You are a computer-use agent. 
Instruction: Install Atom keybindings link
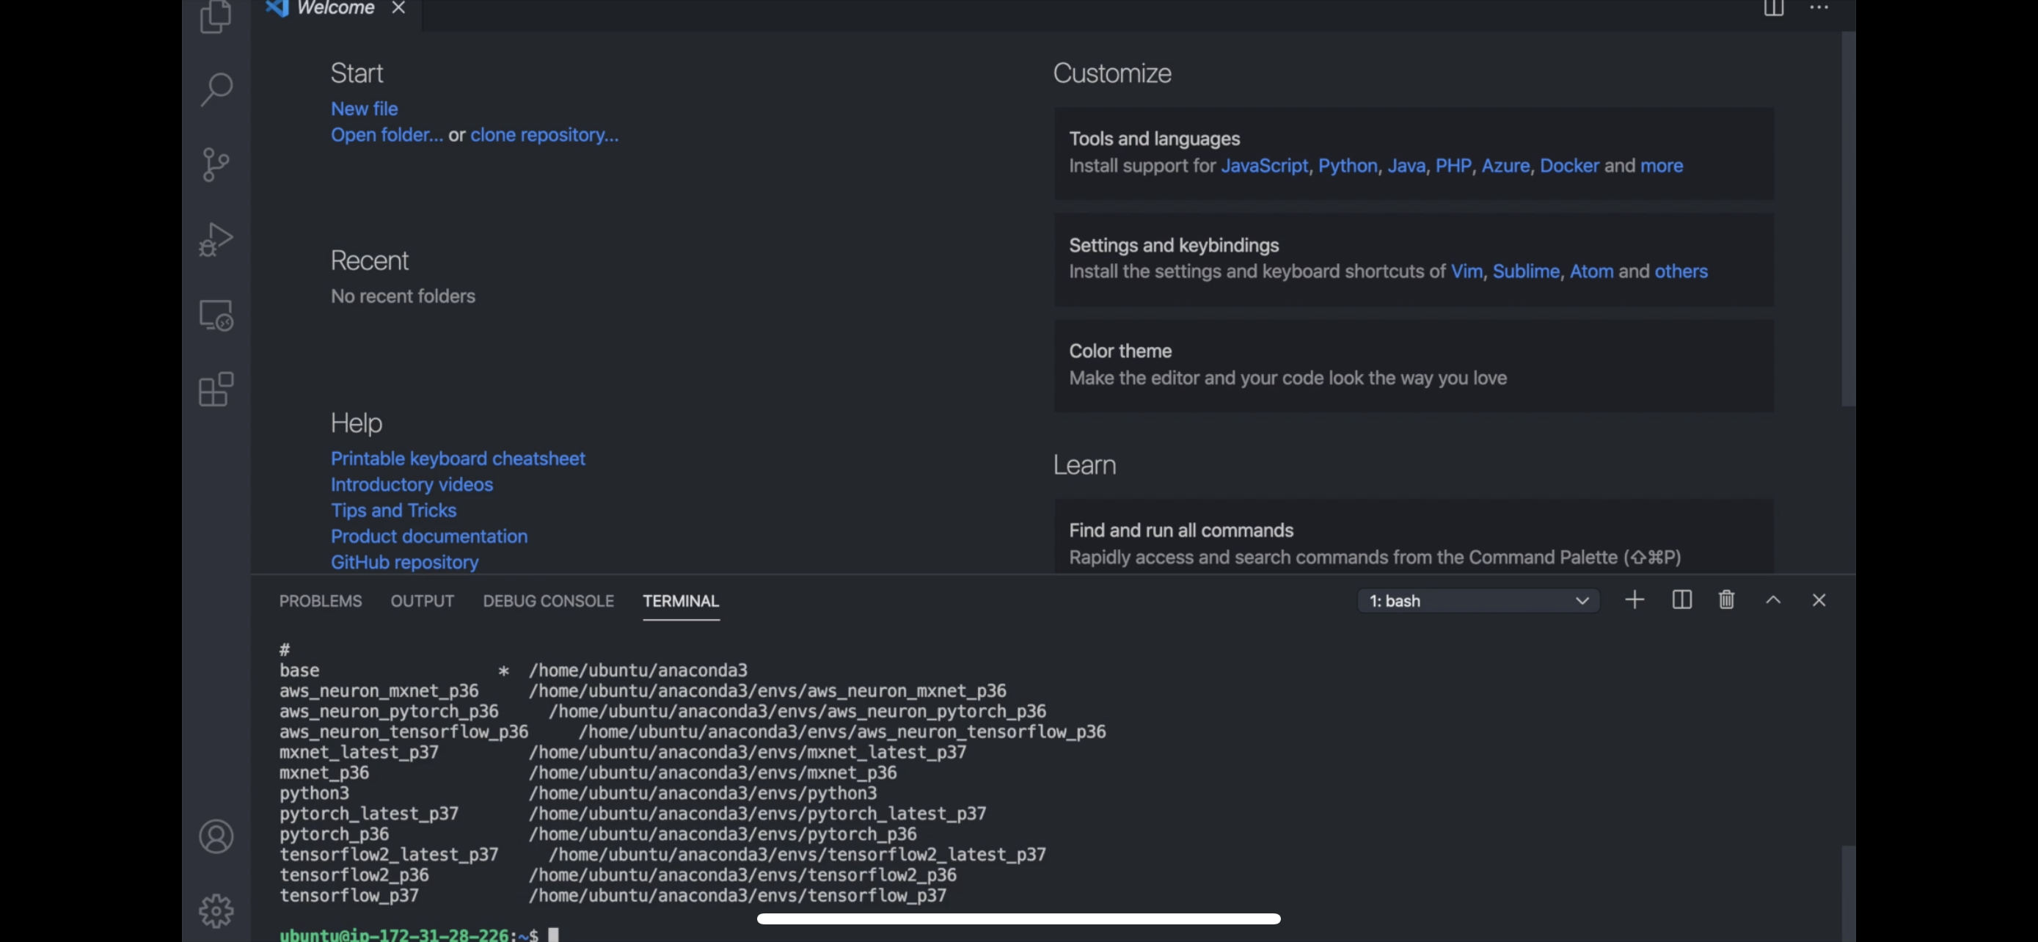[x=1591, y=272]
